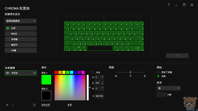
Task: Click the 刪除效果 delete effect link
Action: click(46, 105)
